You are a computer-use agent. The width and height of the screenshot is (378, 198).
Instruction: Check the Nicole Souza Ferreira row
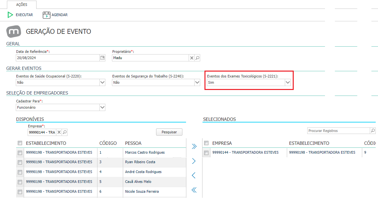click(x=20, y=192)
